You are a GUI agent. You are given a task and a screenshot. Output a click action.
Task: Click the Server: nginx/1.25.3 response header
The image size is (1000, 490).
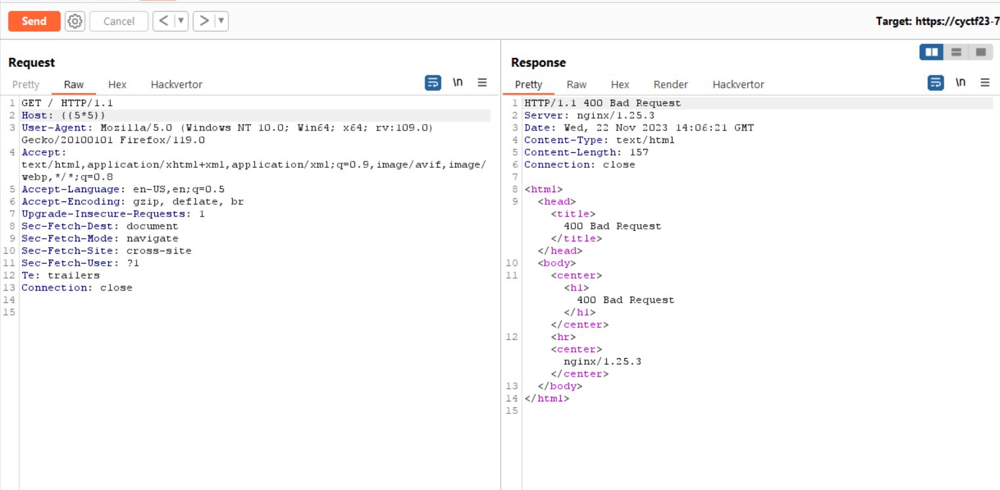coord(589,115)
